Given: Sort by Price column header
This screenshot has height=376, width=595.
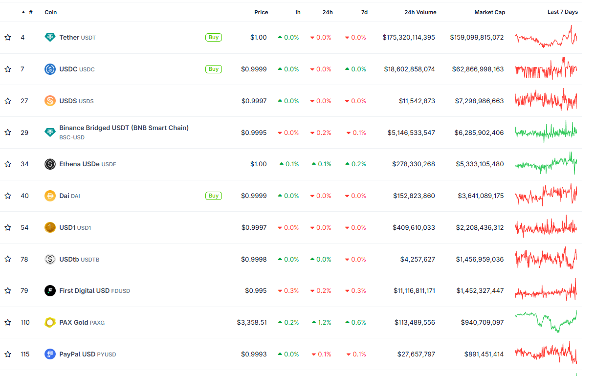Looking at the screenshot, I should pyautogui.click(x=261, y=12).
